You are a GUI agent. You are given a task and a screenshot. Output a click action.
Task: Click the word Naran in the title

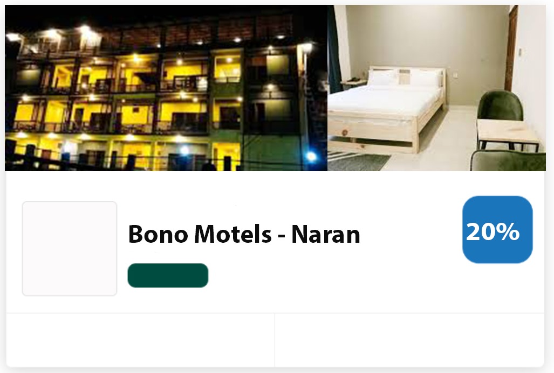[x=326, y=234]
